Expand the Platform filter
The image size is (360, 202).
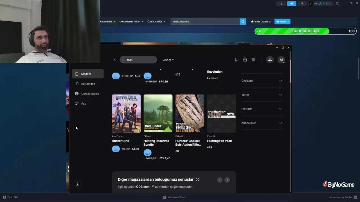[262, 109]
